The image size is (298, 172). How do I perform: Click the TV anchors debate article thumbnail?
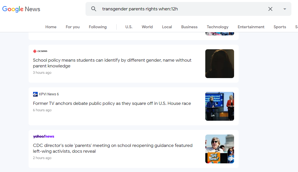[x=219, y=106]
